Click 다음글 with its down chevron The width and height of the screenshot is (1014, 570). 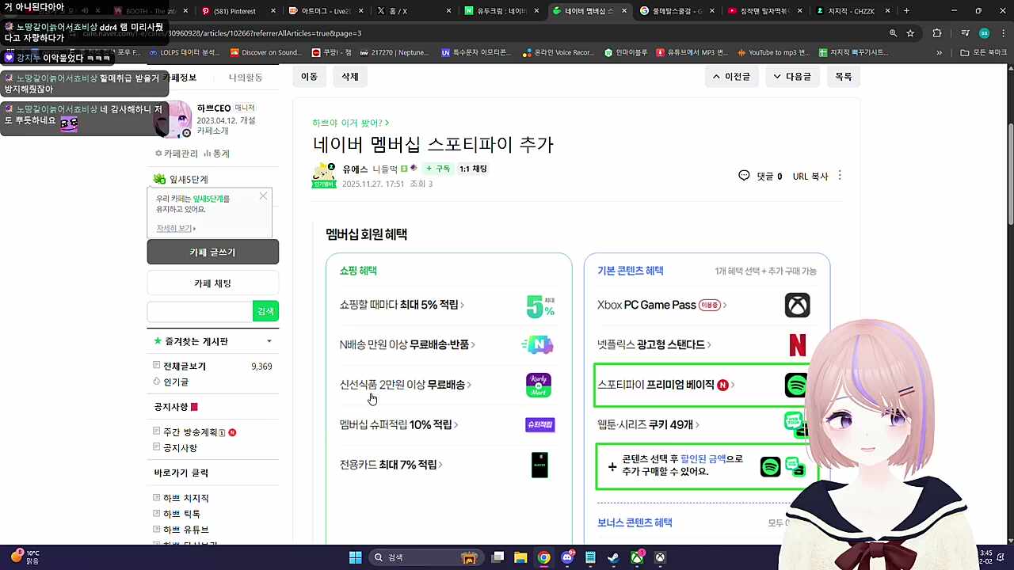coord(792,76)
